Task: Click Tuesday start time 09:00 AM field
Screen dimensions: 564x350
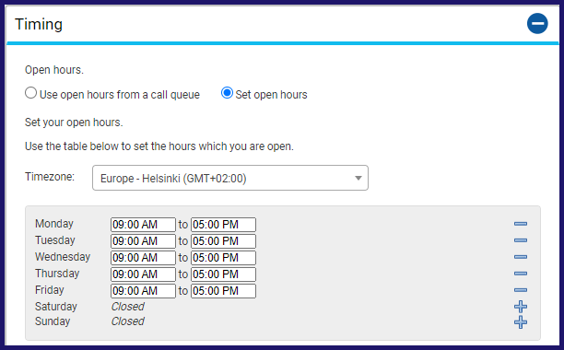Action: click(x=143, y=241)
